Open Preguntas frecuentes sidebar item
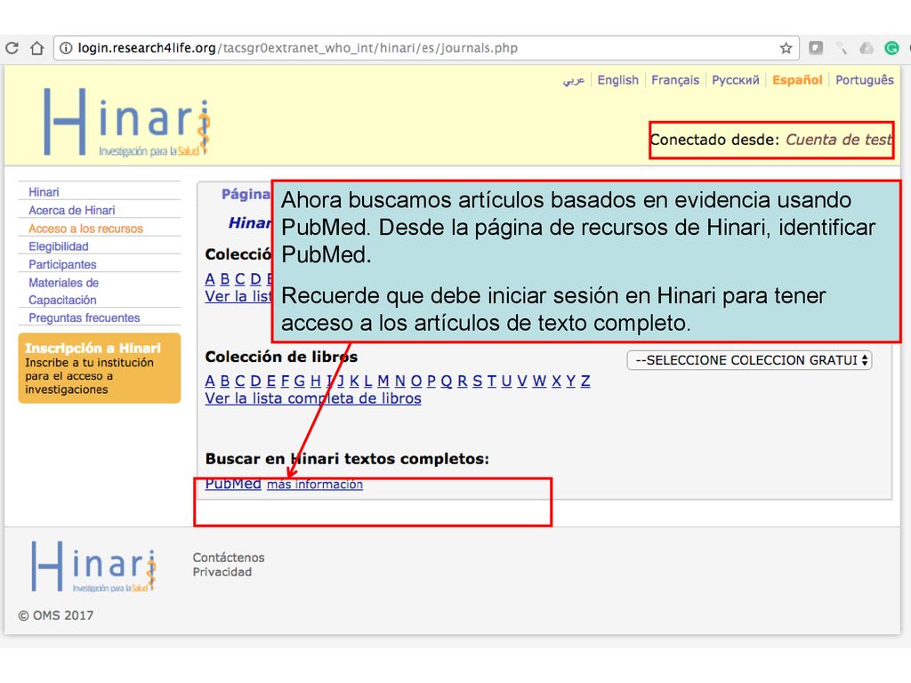Image resolution: width=911 pixels, height=683 pixels. click(x=85, y=317)
